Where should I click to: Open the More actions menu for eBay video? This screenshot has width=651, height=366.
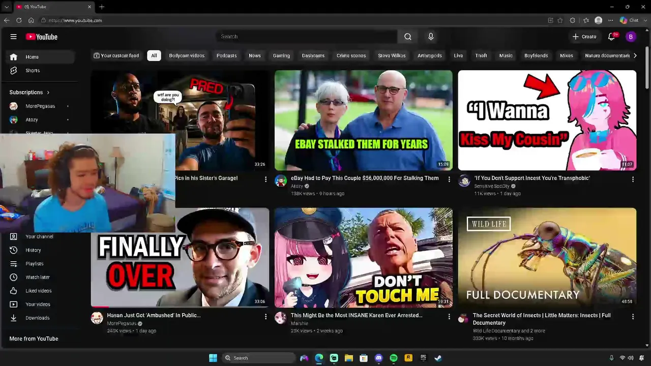[x=449, y=179]
